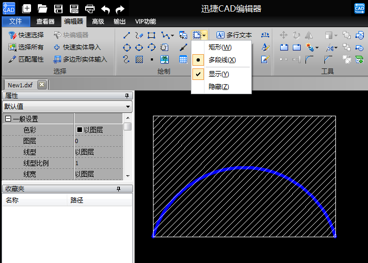Screen dimensions: 368x263
Task: Pin the 属性 panel
Action: click(x=127, y=96)
